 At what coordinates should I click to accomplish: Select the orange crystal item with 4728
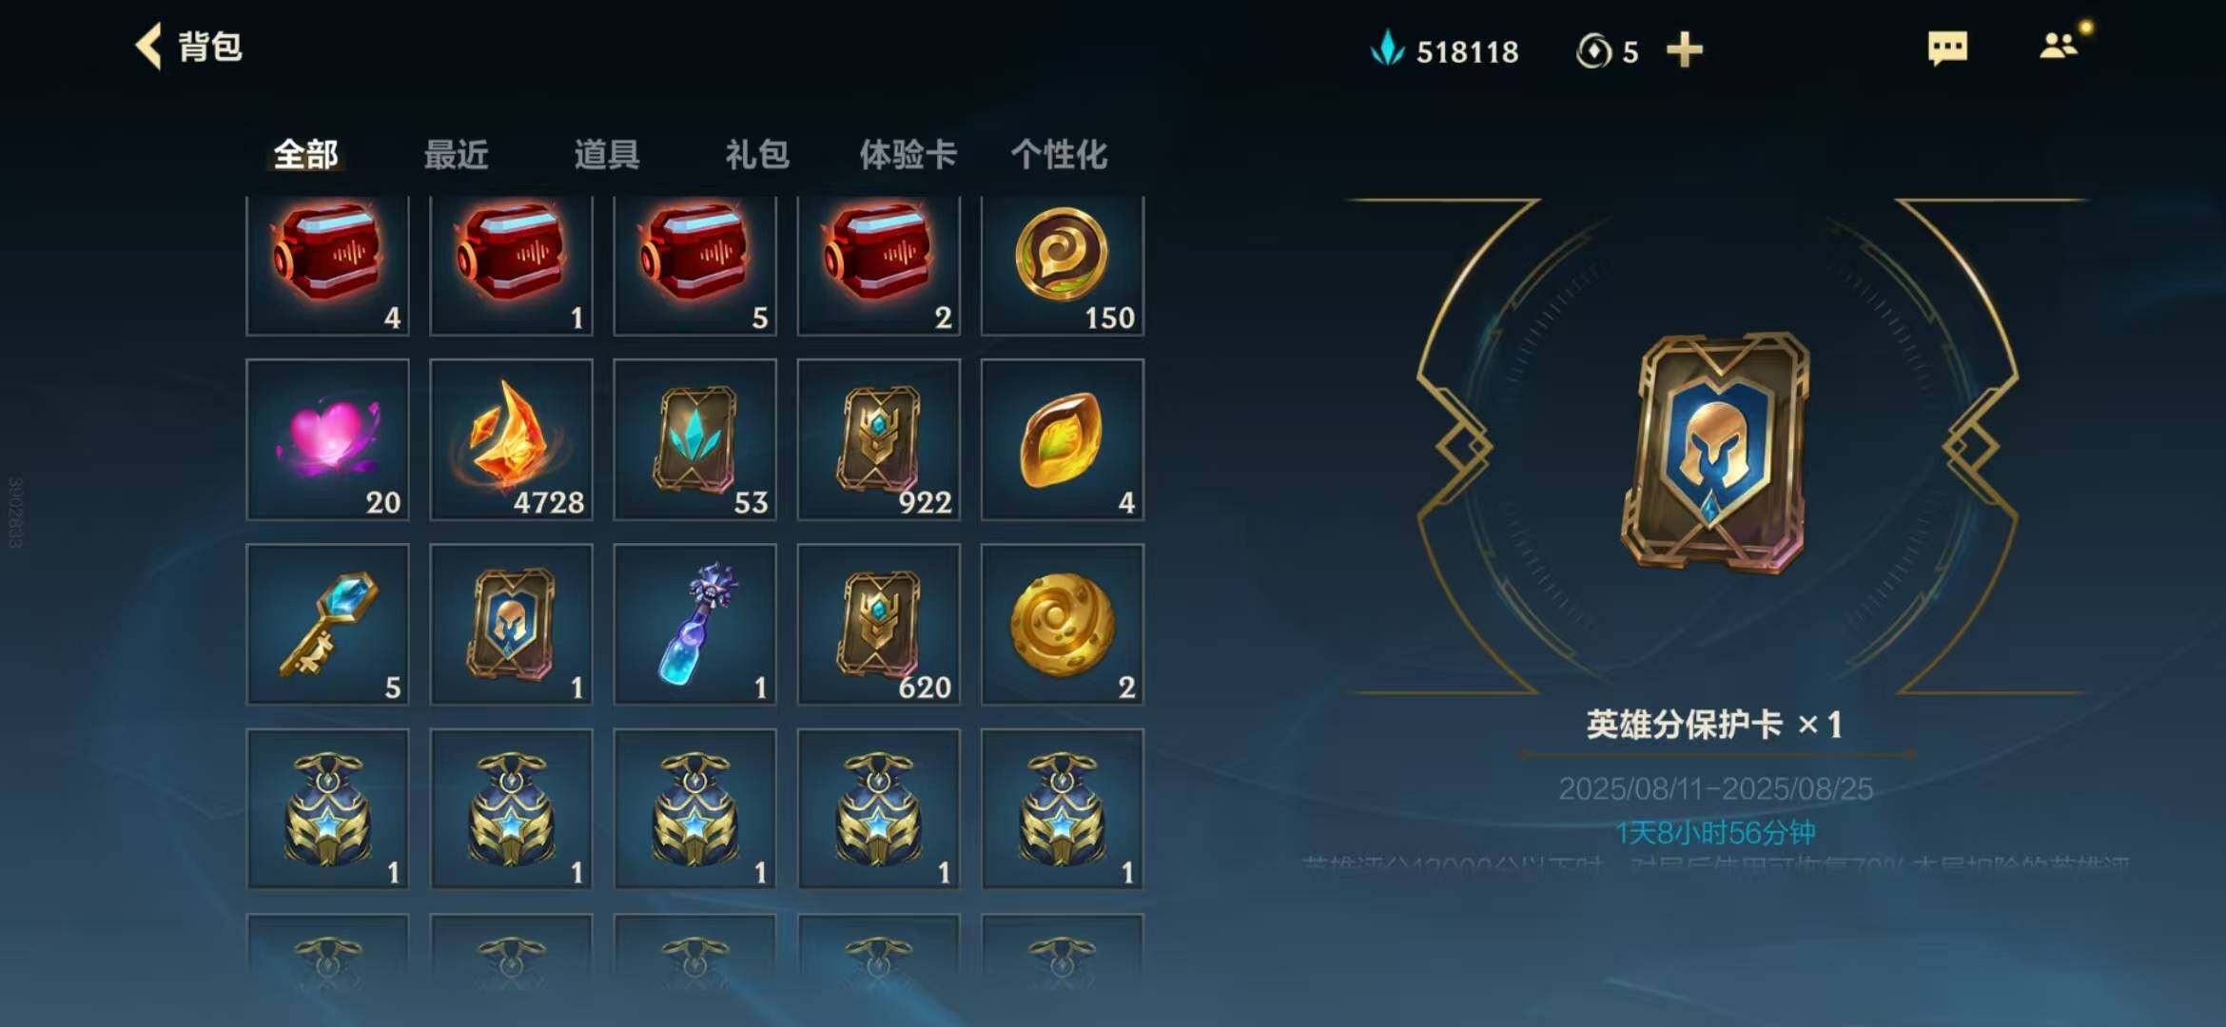click(511, 439)
